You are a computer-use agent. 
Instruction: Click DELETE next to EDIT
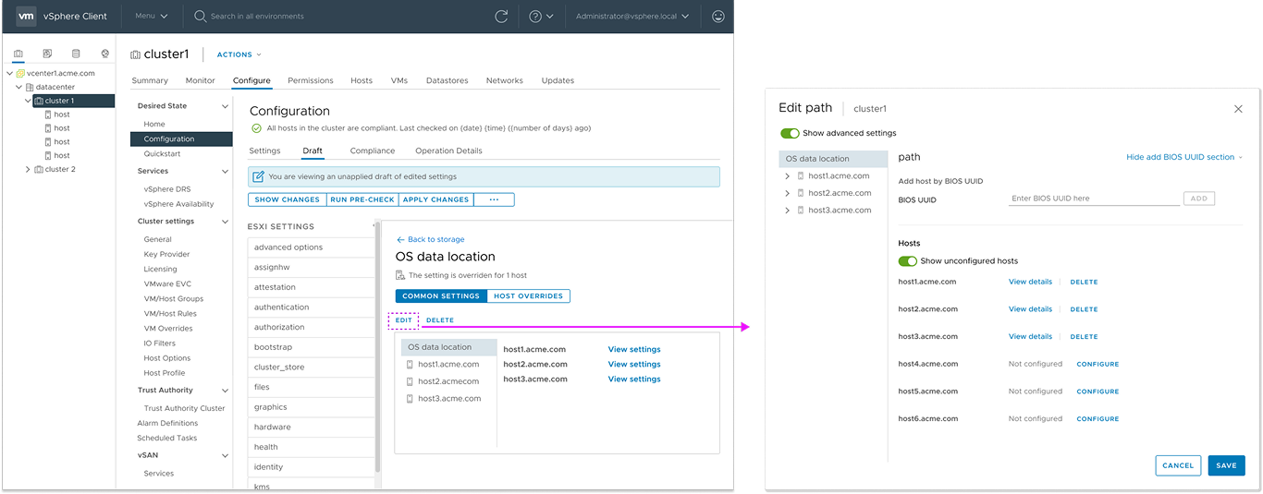pyautogui.click(x=440, y=320)
